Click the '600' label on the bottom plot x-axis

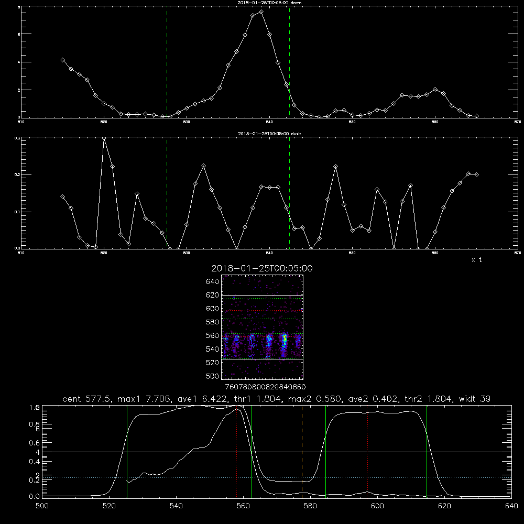[x=377, y=506]
